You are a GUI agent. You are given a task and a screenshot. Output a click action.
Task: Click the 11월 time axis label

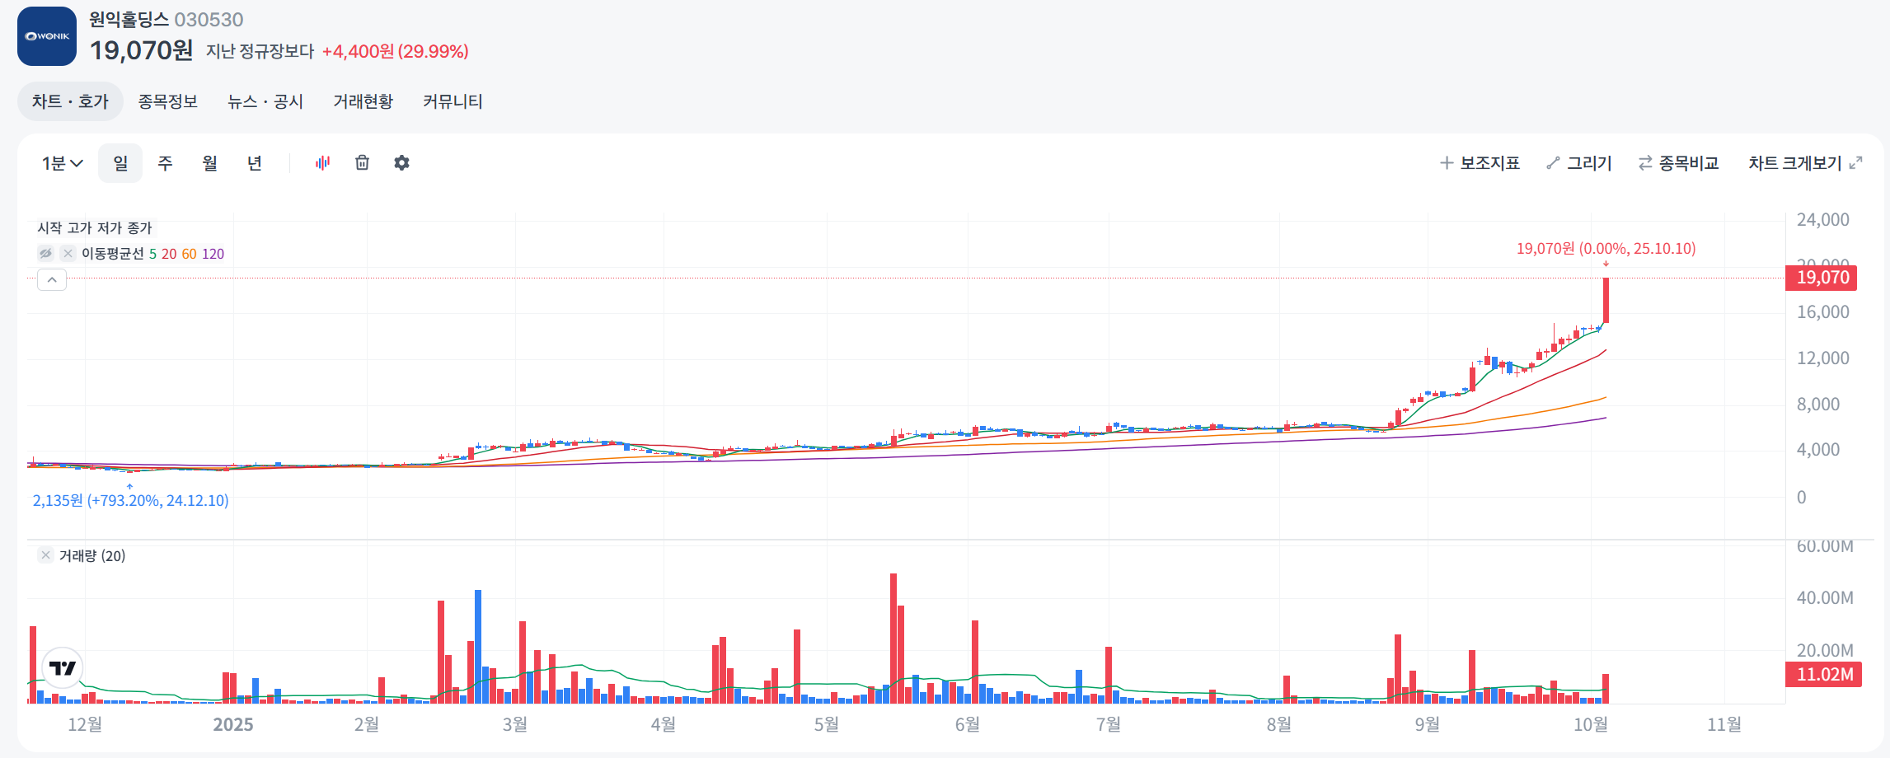pos(1724,724)
